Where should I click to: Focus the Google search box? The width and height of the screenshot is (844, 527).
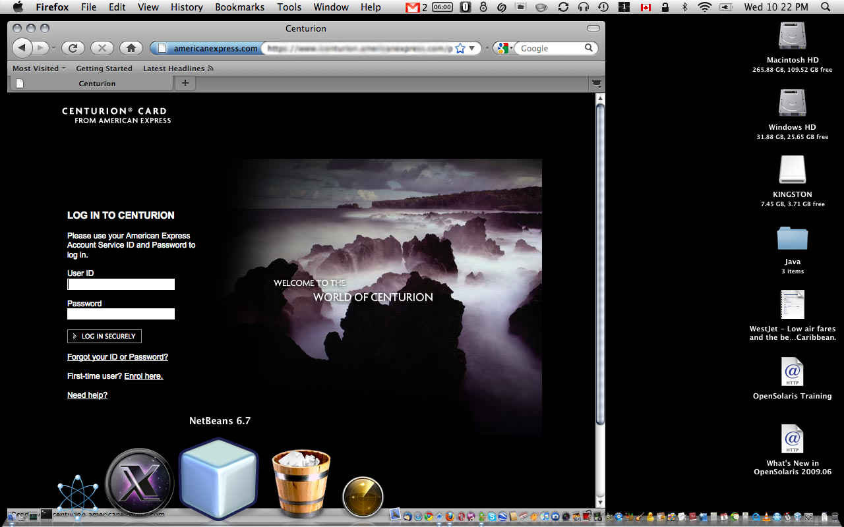pyautogui.click(x=551, y=48)
